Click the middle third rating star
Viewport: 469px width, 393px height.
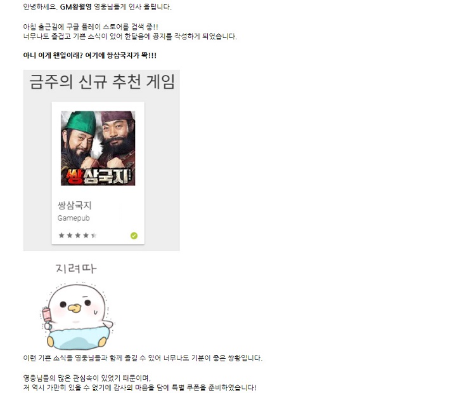(x=78, y=236)
